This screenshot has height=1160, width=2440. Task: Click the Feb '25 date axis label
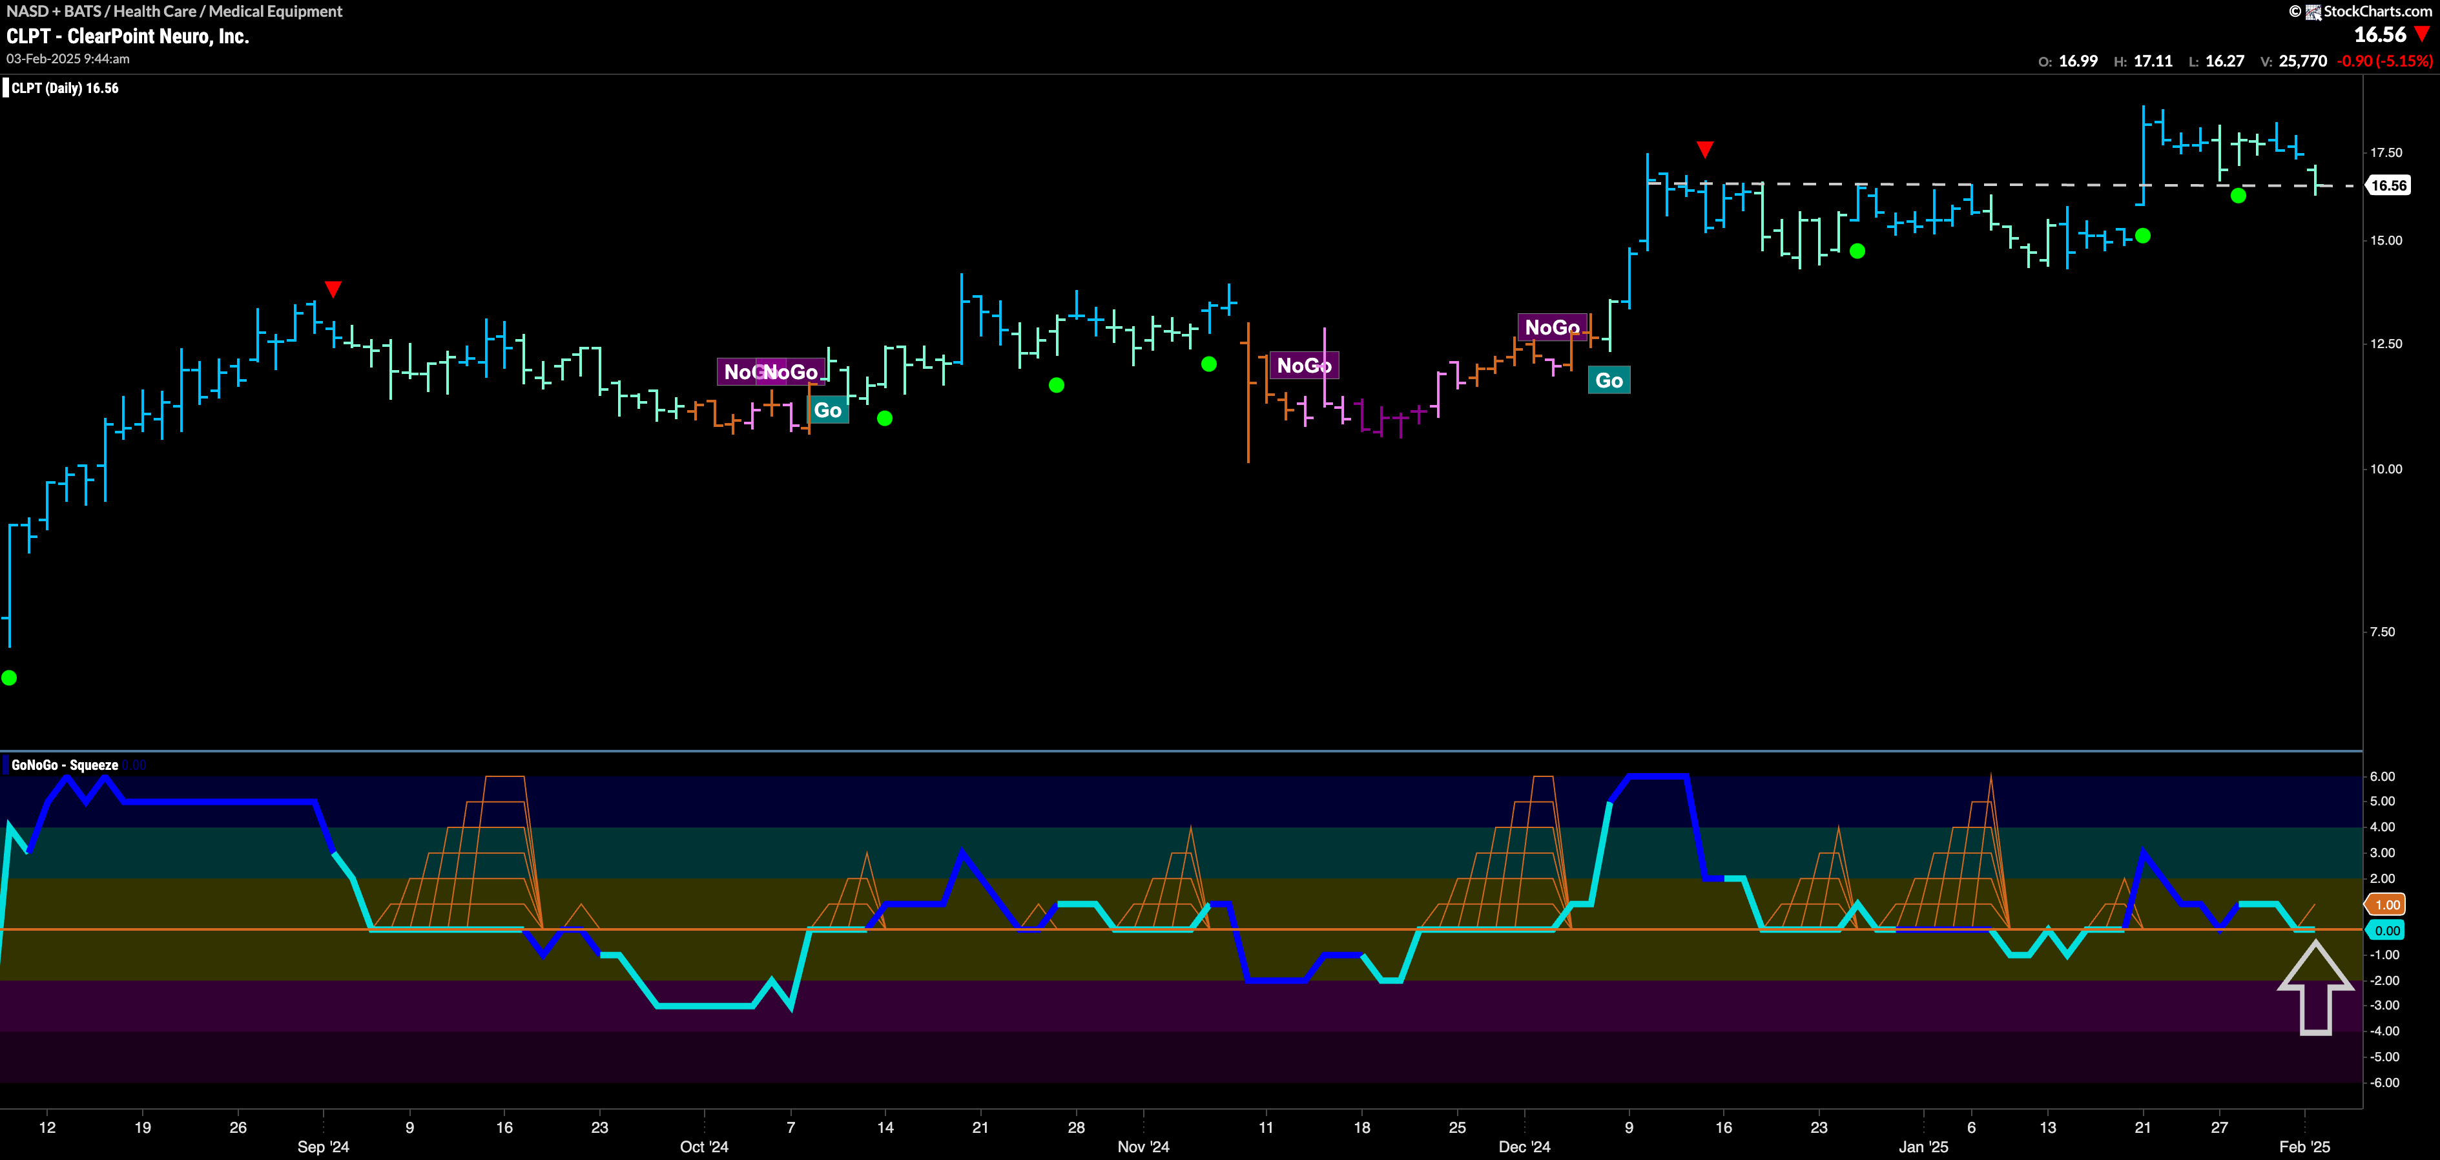click(x=2304, y=1146)
